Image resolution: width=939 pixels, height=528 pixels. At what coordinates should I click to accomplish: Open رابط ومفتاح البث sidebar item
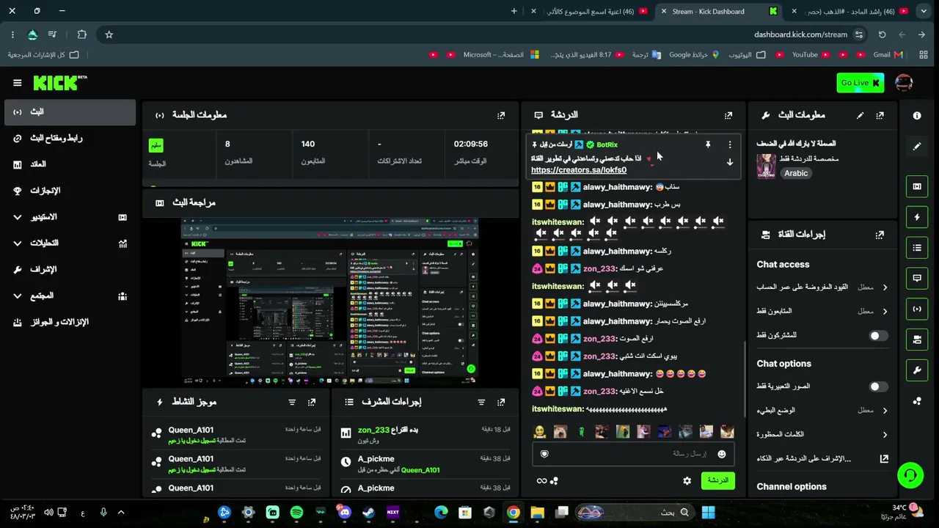point(70,139)
